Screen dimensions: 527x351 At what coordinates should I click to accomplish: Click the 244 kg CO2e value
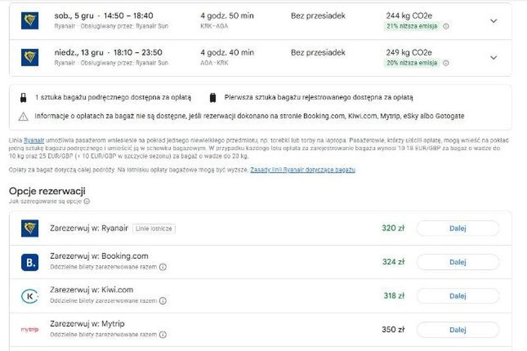coord(409,15)
